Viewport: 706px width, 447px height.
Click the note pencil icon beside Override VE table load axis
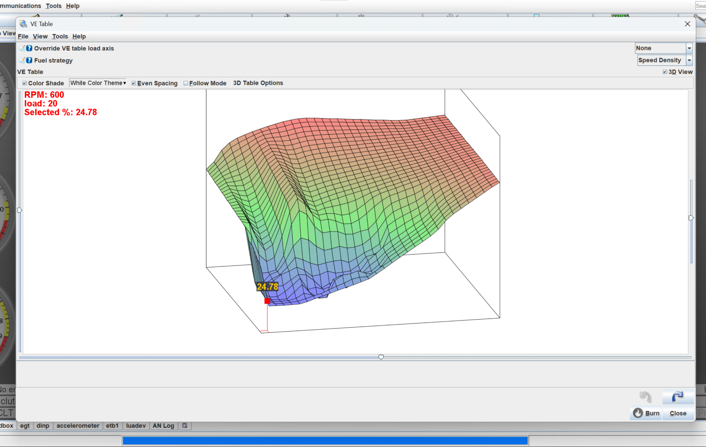click(22, 48)
